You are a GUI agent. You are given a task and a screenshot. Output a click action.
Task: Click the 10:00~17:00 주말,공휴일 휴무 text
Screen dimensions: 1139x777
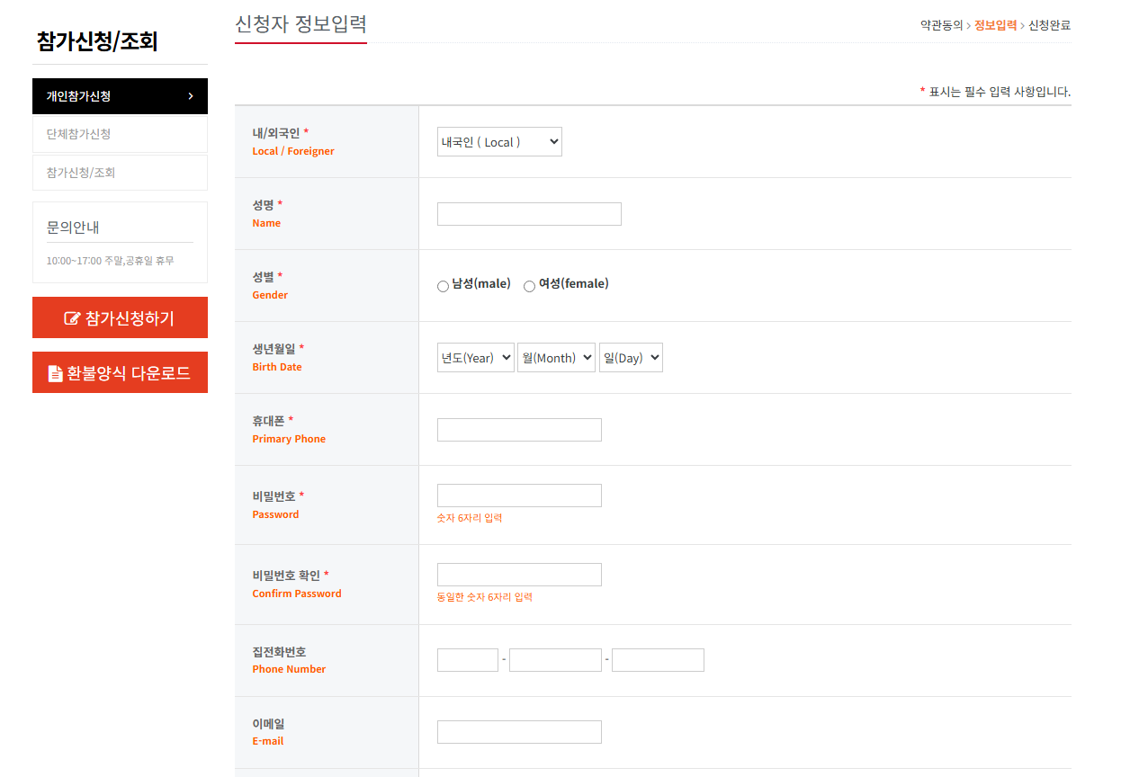[110, 261]
